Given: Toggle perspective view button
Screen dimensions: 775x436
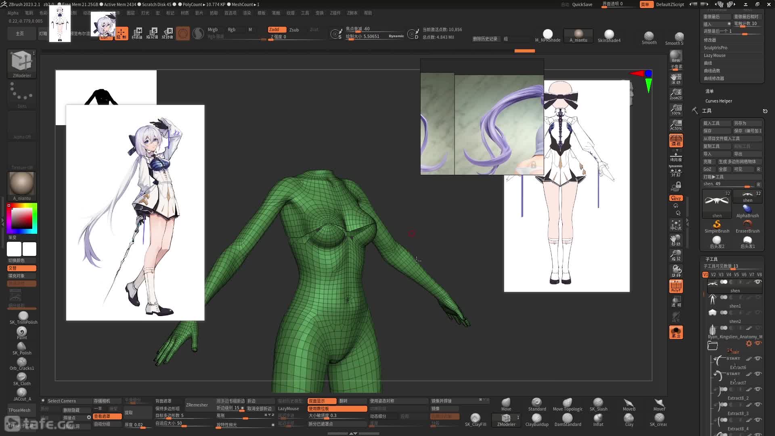Looking at the screenshot, I should pyautogui.click(x=676, y=140).
